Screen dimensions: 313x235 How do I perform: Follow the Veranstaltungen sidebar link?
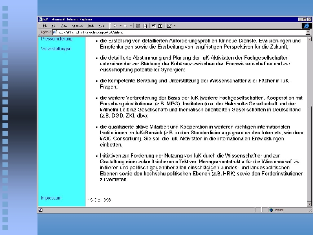(56, 49)
